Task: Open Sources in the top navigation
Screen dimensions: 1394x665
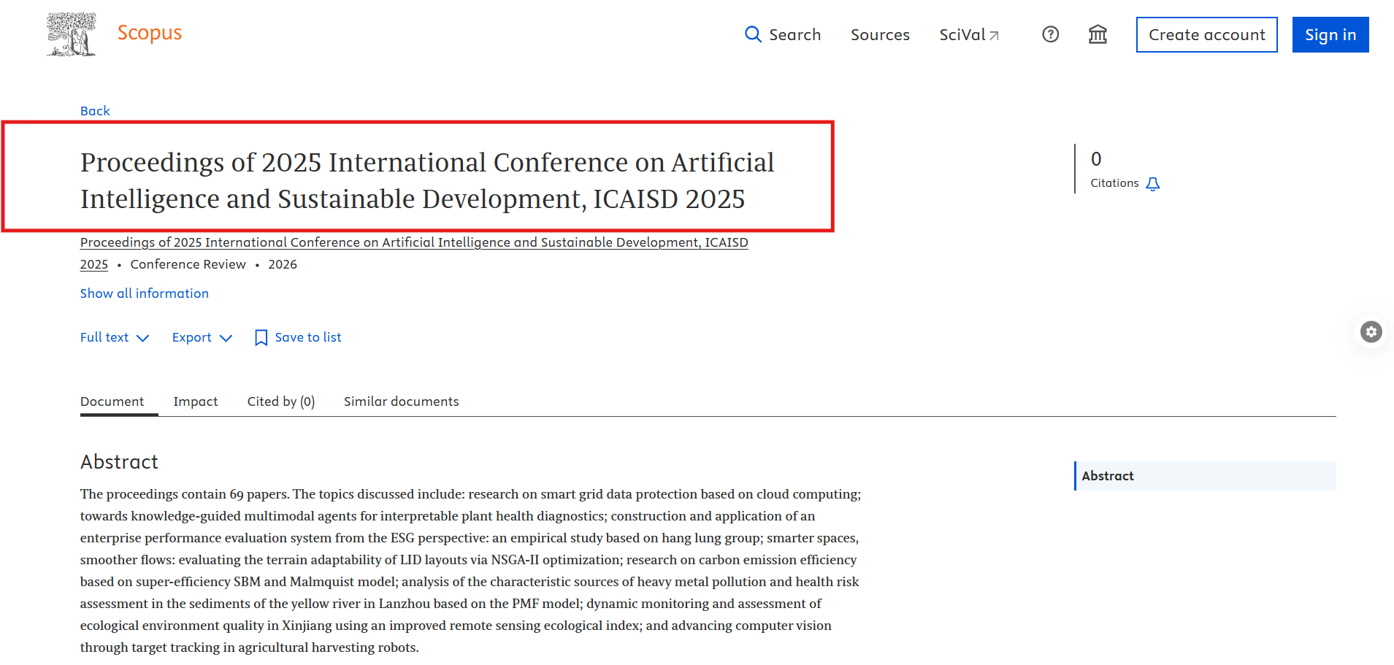Action: tap(880, 34)
